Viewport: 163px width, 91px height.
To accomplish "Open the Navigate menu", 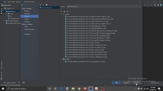I will click(x=18, y=2).
